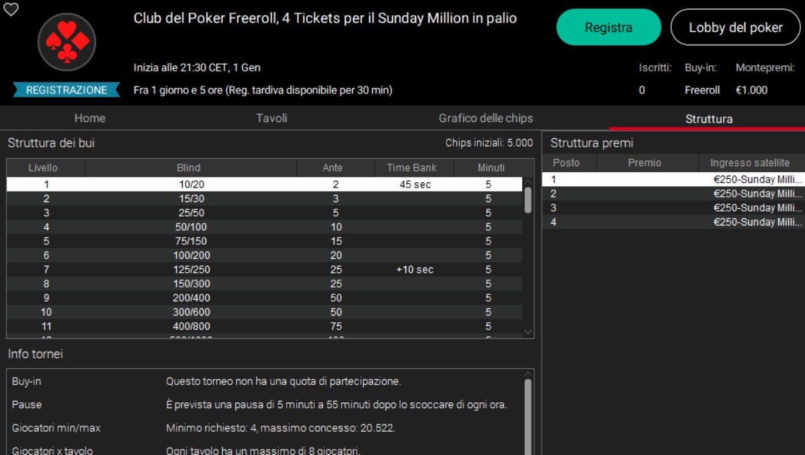Image resolution: width=805 pixels, height=455 pixels.
Task: Switch to the Home tab
Action: [89, 118]
